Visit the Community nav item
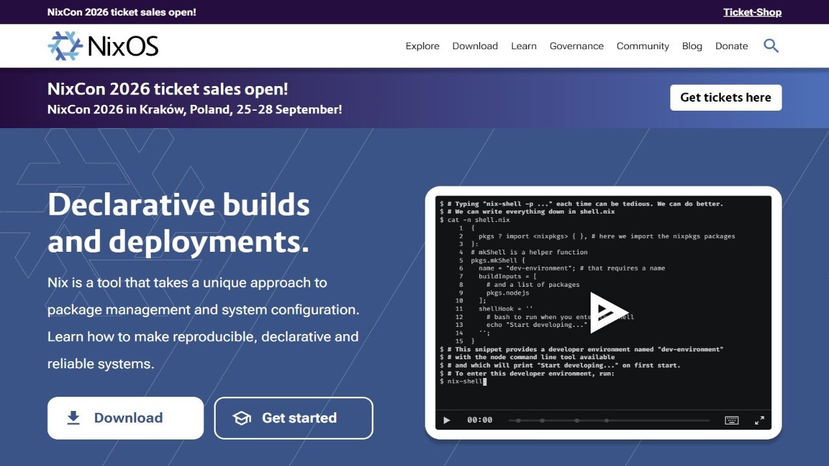 click(x=642, y=46)
